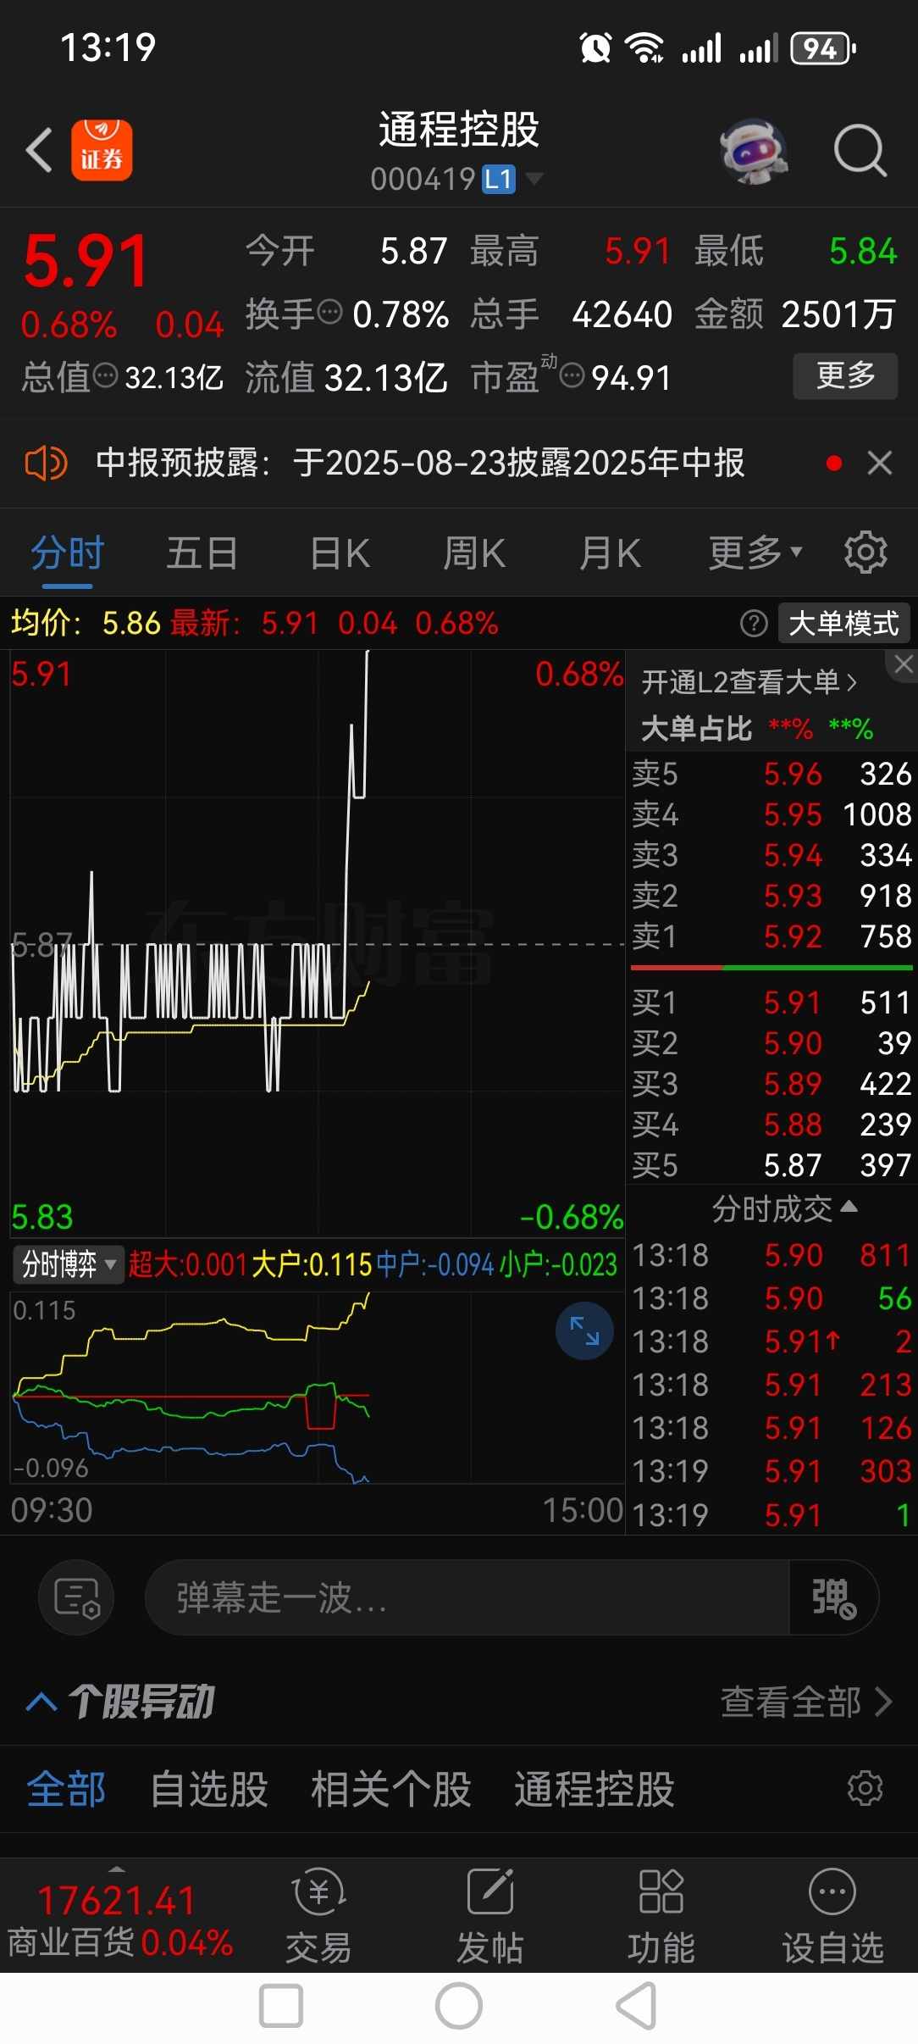Select the 全部 filter tab
Viewport: 918px width, 2044px height.
point(66,1790)
